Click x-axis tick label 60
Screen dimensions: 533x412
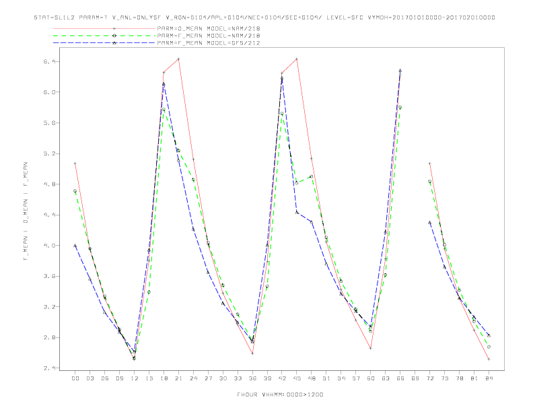coord(371,378)
